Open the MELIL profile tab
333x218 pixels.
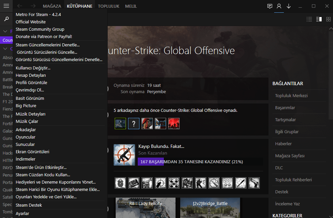[131, 6]
